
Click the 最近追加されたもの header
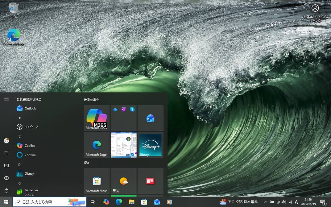[x=29, y=100]
